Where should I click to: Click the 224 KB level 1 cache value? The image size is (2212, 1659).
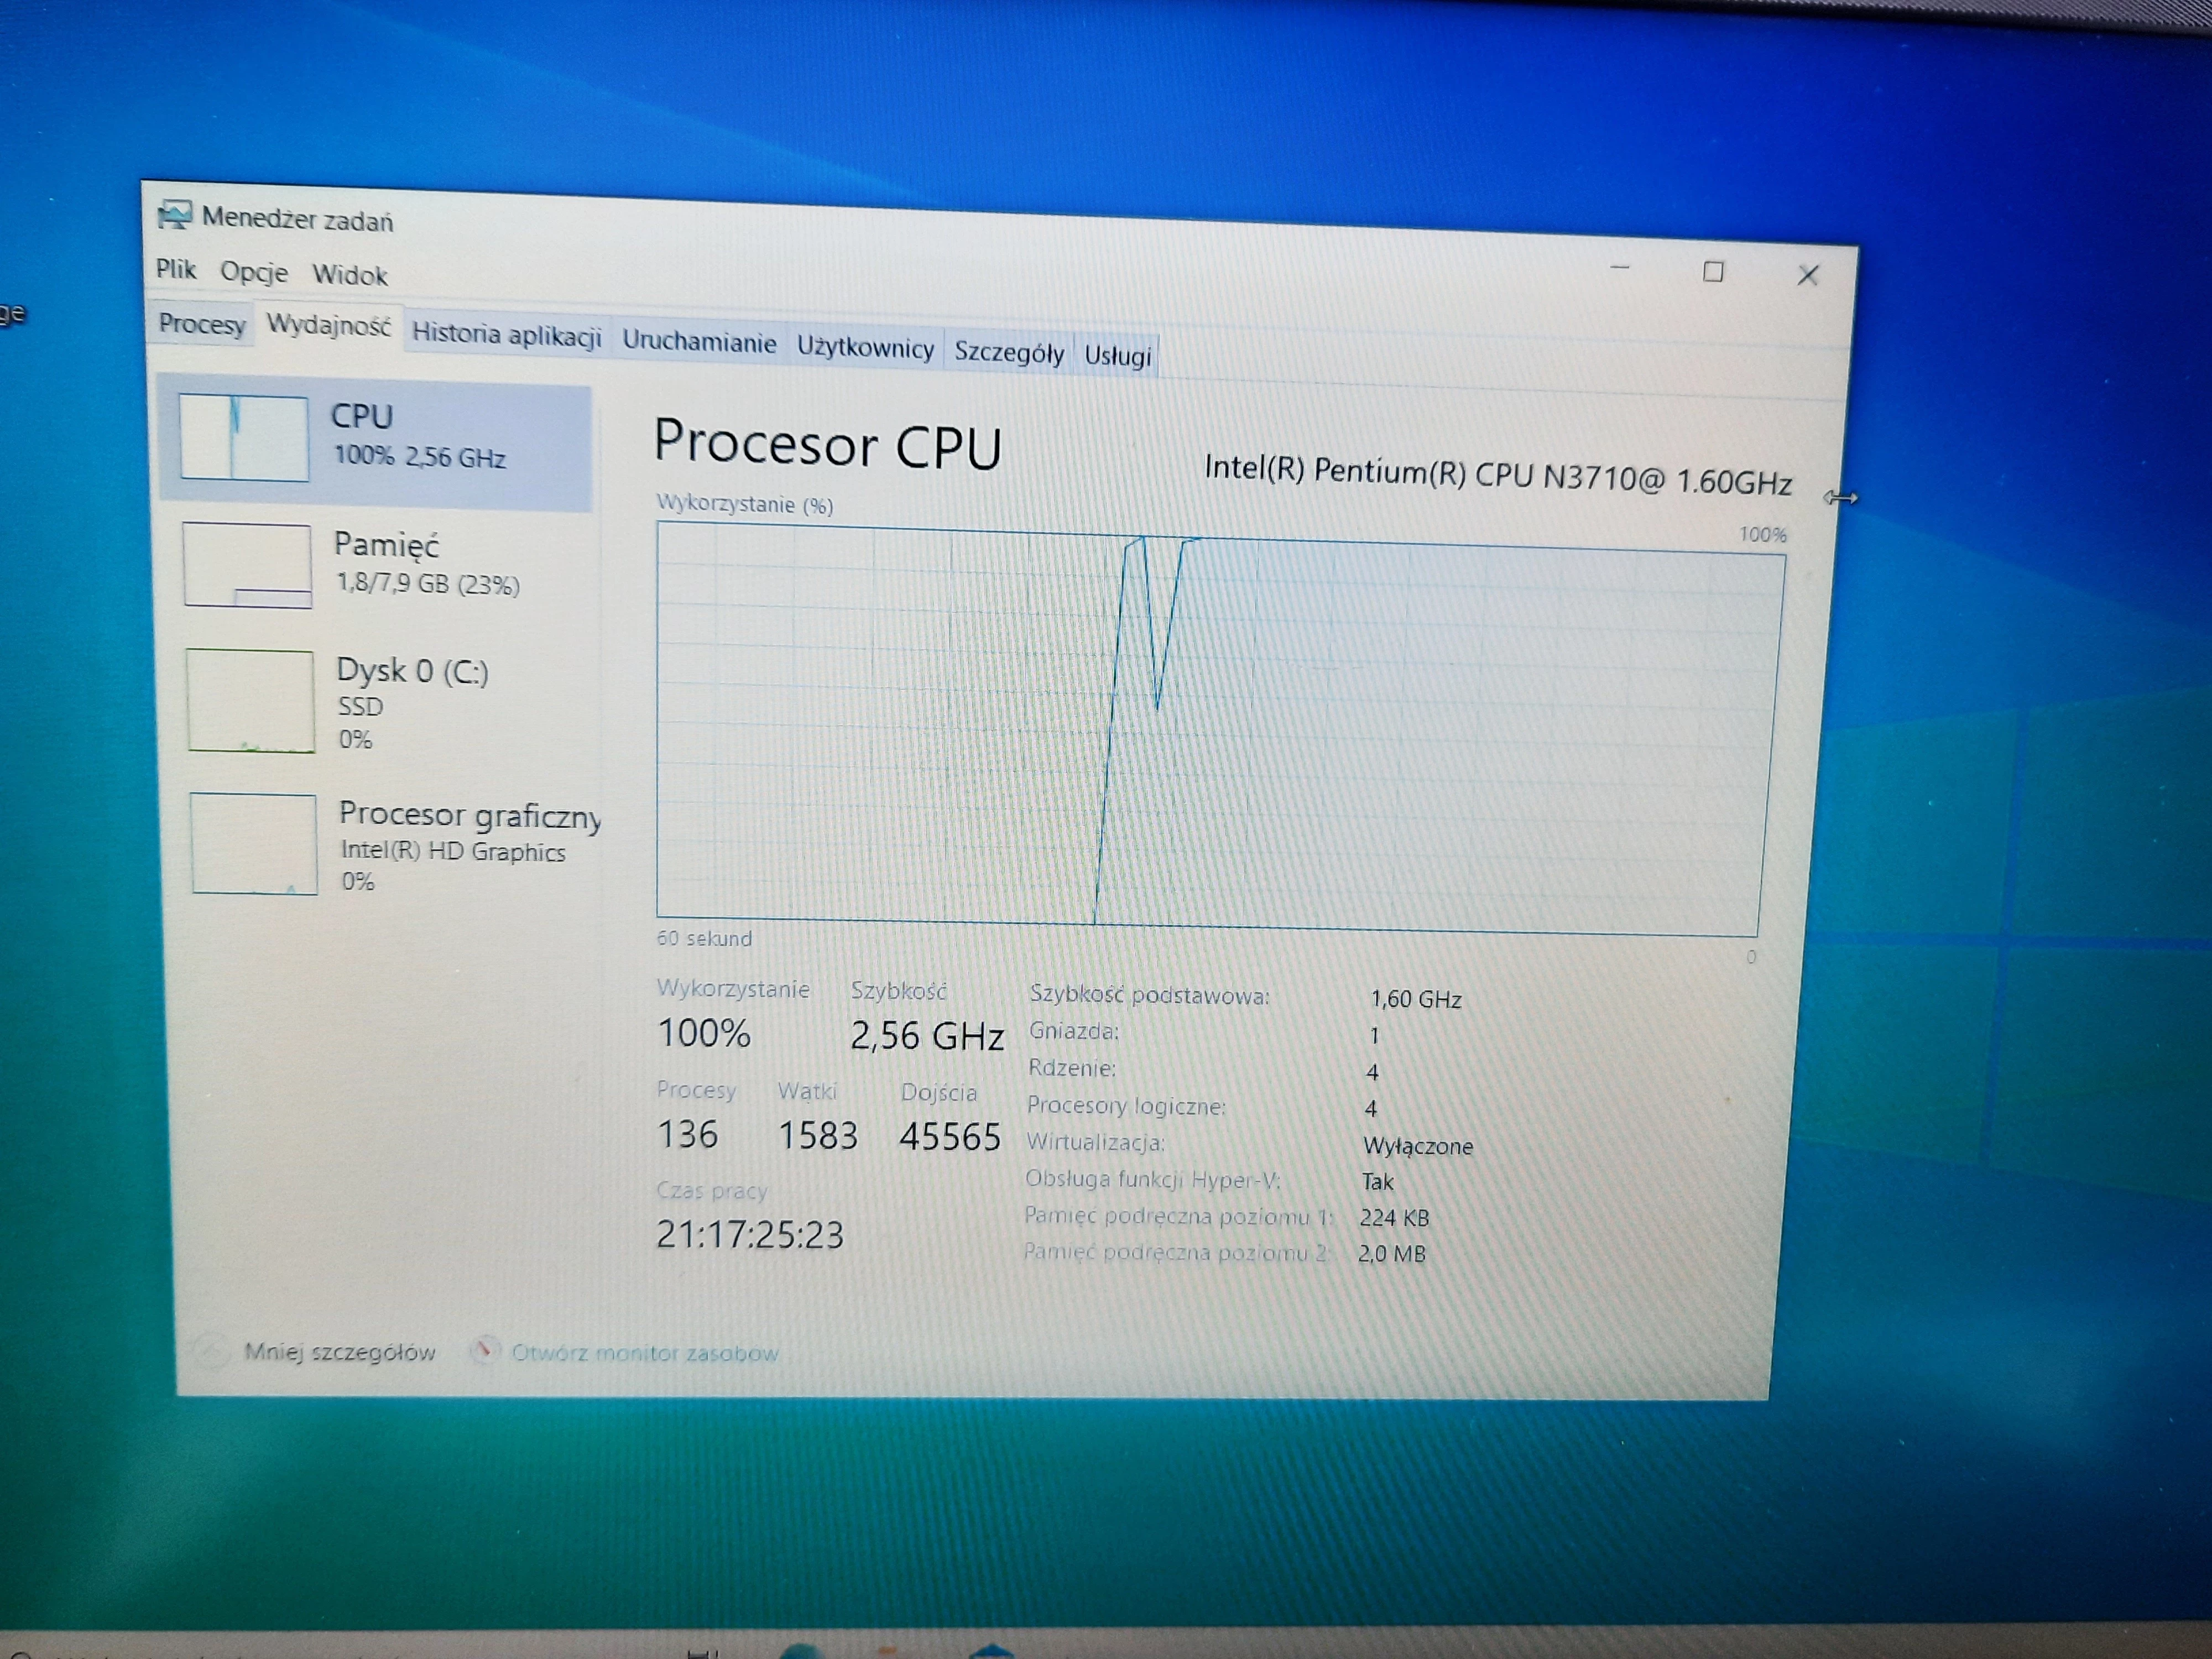[x=1394, y=1218]
